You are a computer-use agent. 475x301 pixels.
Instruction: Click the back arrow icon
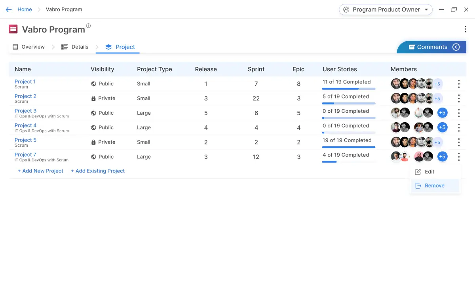click(9, 9)
